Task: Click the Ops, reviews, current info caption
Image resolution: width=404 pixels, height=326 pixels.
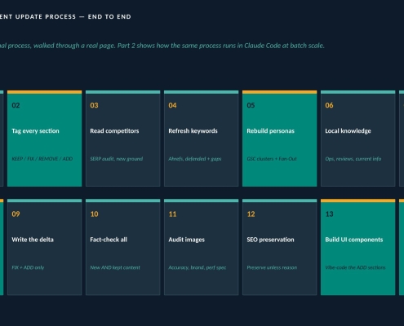Action: (x=353, y=159)
